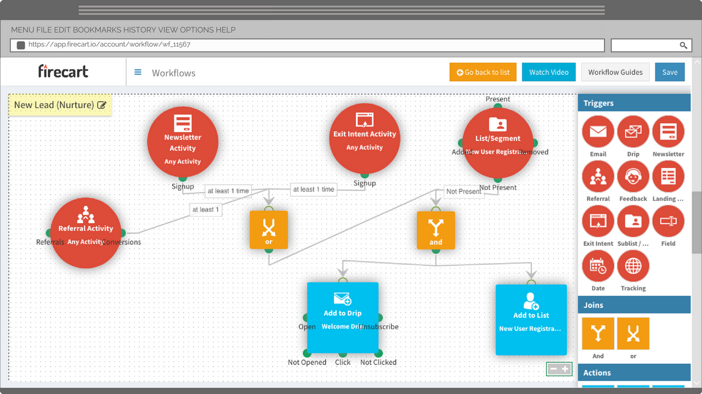Choose the Tracking trigger icon
The width and height of the screenshot is (702, 394).
point(633,266)
